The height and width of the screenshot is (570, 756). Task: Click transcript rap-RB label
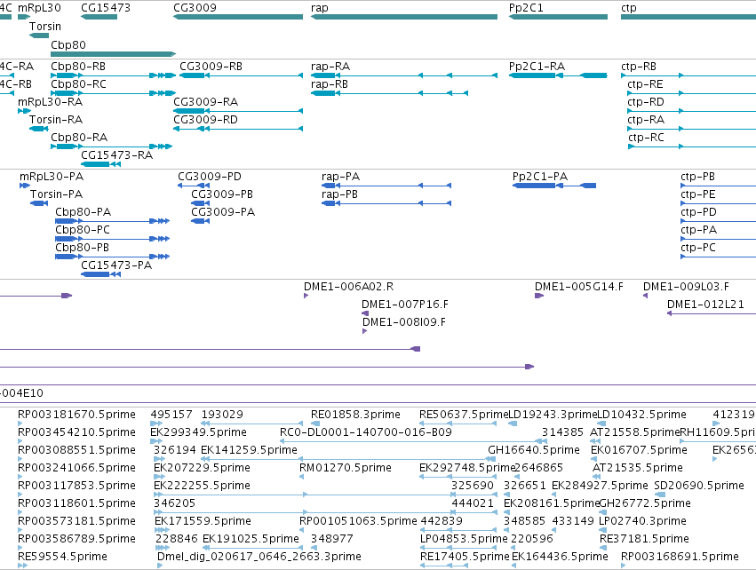pyautogui.click(x=330, y=83)
